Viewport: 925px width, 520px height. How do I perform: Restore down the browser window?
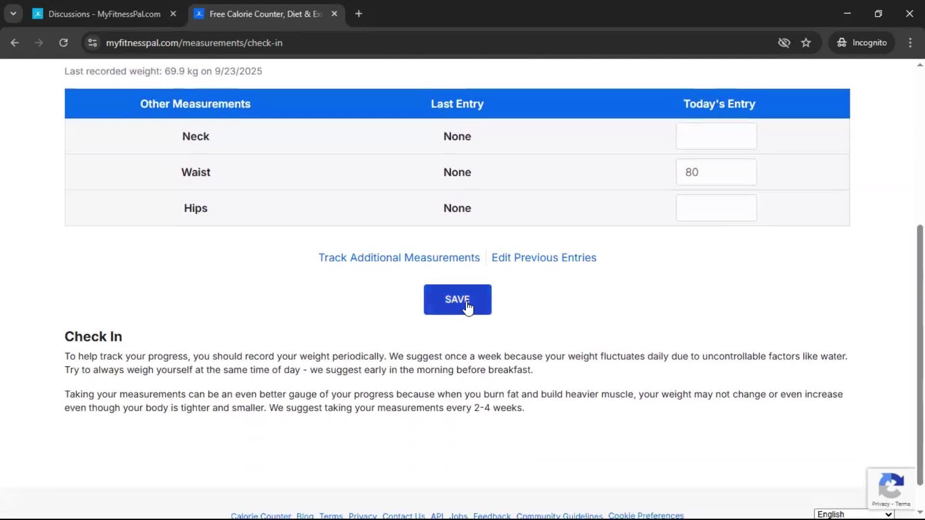coord(878,13)
